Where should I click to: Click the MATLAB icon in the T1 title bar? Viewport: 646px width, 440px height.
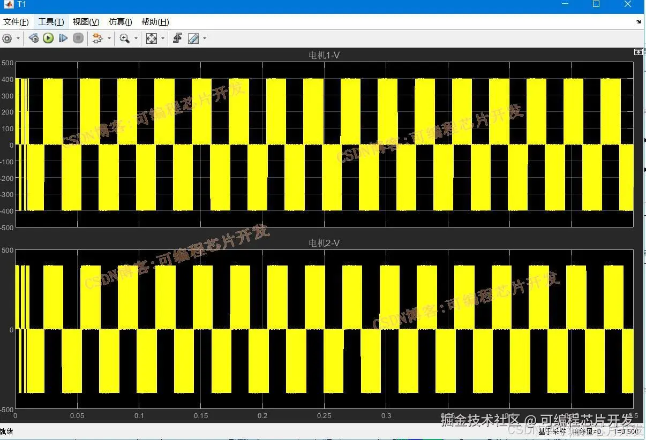point(9,4)
